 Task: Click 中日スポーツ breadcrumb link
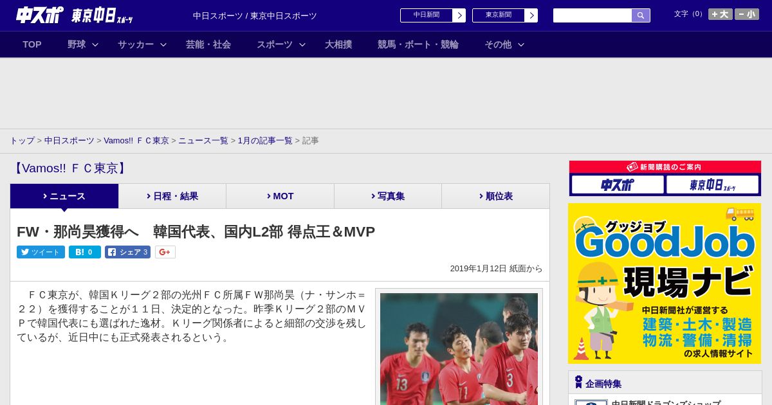coord(69,140)
